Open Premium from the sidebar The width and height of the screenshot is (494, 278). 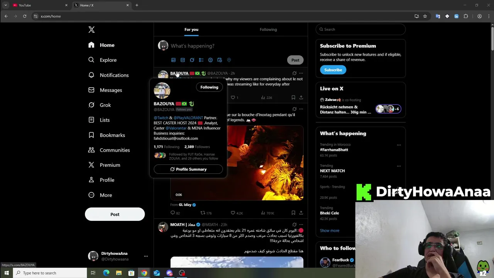[x=104, y=165]
